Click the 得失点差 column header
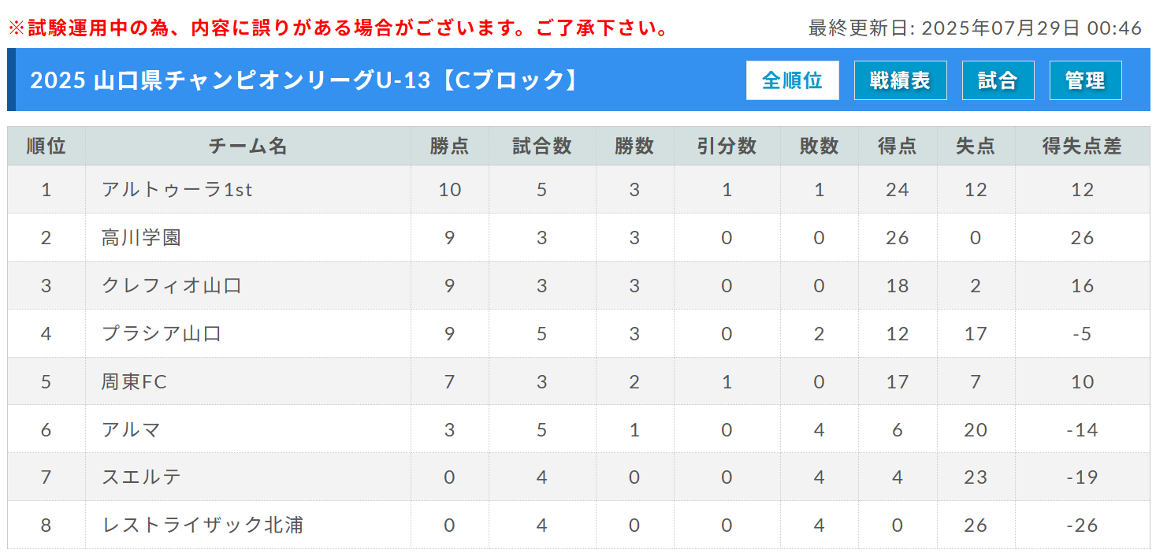 pyautogui.click(x=1082, y=146)
